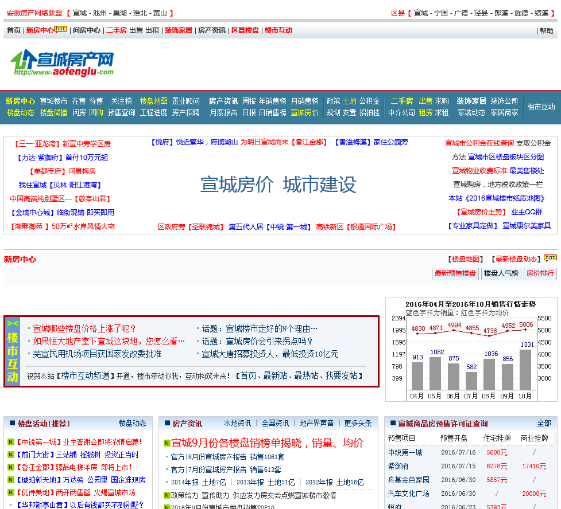Image resolution: width=561 pixels, height=509 pixels.
Task: Click green N icon beside 前门大街 activity
Action: [x=11, y=455]
